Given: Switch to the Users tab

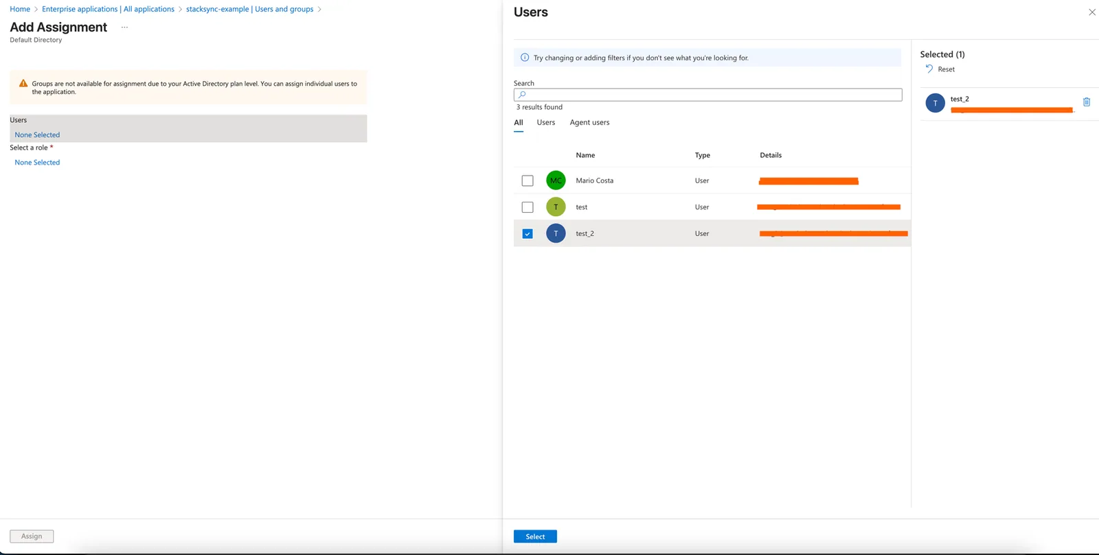Looking at the screenshot, I should click(546, 123).
